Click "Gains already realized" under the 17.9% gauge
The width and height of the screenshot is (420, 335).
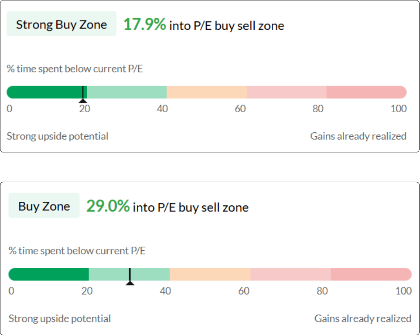pos(358,136)
